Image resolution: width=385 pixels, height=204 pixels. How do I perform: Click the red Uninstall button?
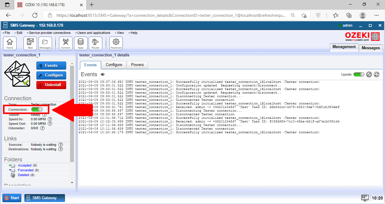51,85
